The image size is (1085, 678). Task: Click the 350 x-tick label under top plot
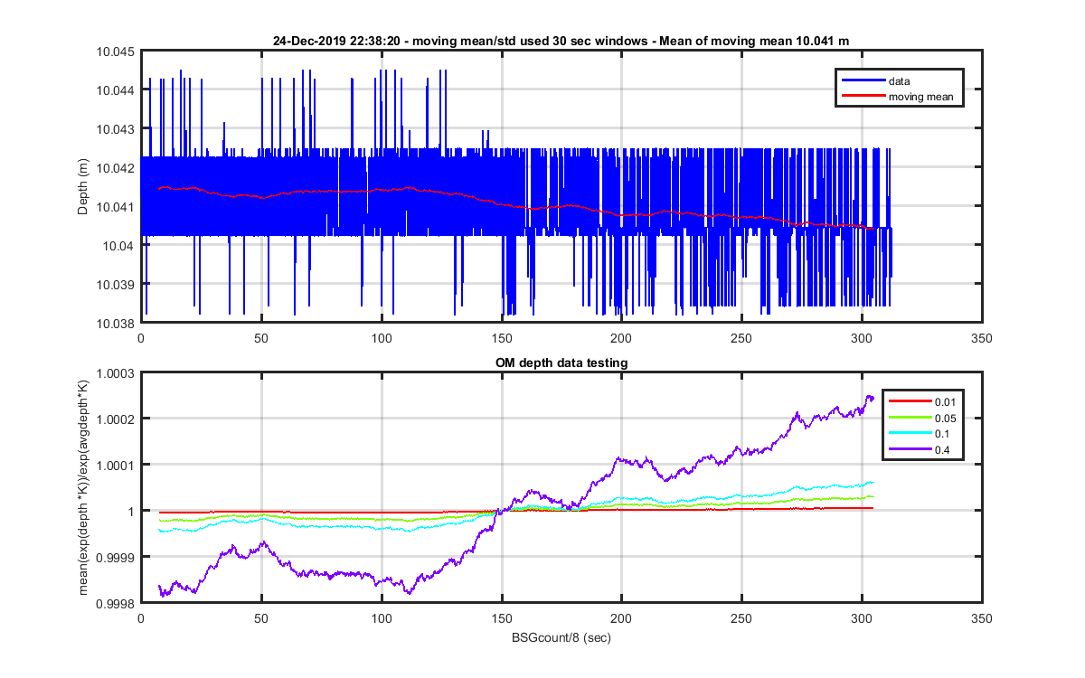[x=982, y=339]
